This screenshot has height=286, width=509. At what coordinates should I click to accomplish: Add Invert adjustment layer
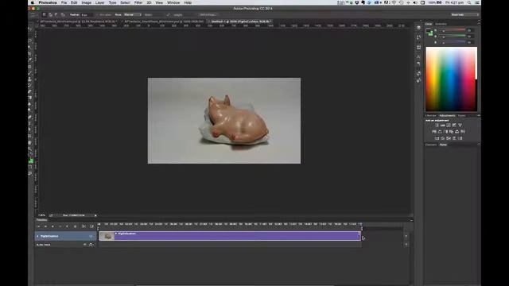437,138
